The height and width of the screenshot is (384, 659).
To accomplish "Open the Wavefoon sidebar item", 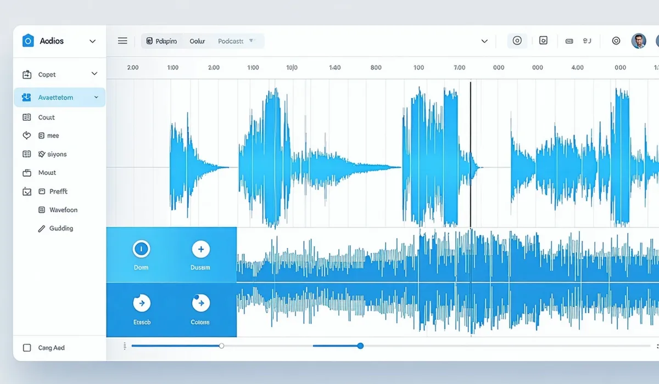I will tap(63, 210).
